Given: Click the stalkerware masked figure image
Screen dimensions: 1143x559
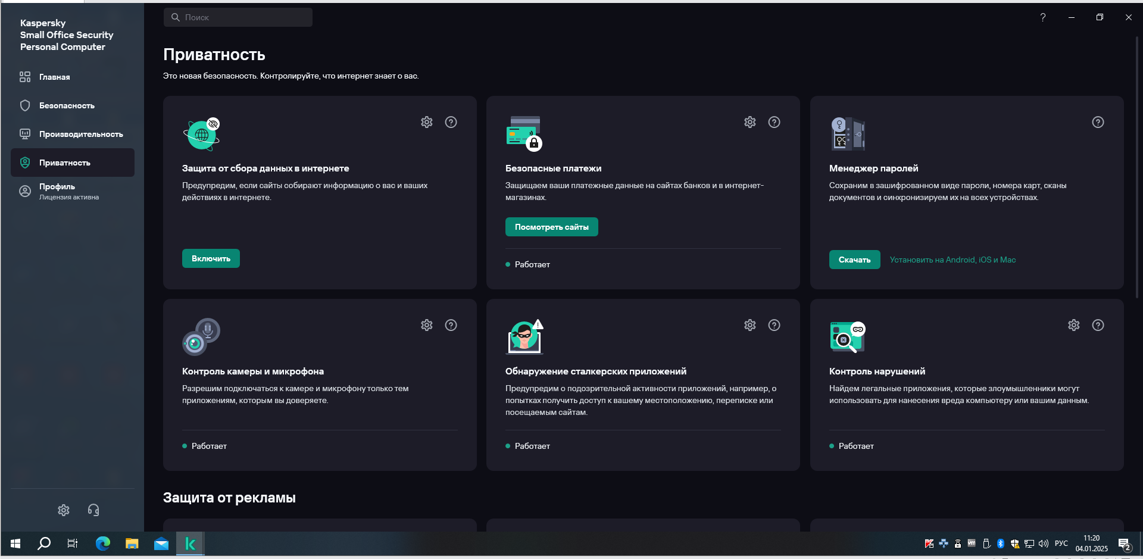Looking at the screenshot, I should pyautogui.click(x=524, y=336).
